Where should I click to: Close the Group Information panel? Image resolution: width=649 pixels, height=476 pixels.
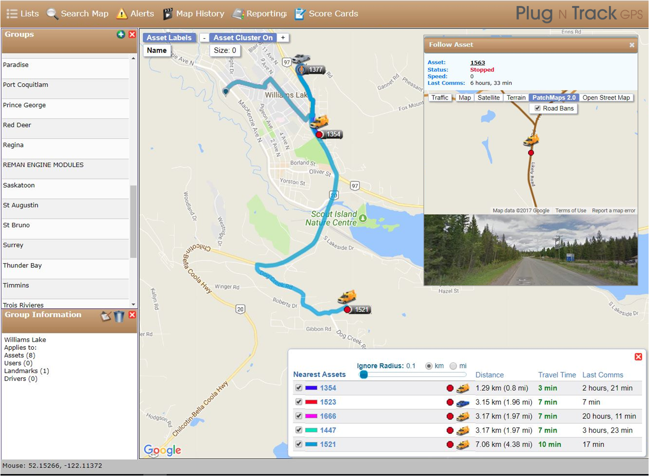click(x=132, y=315)
